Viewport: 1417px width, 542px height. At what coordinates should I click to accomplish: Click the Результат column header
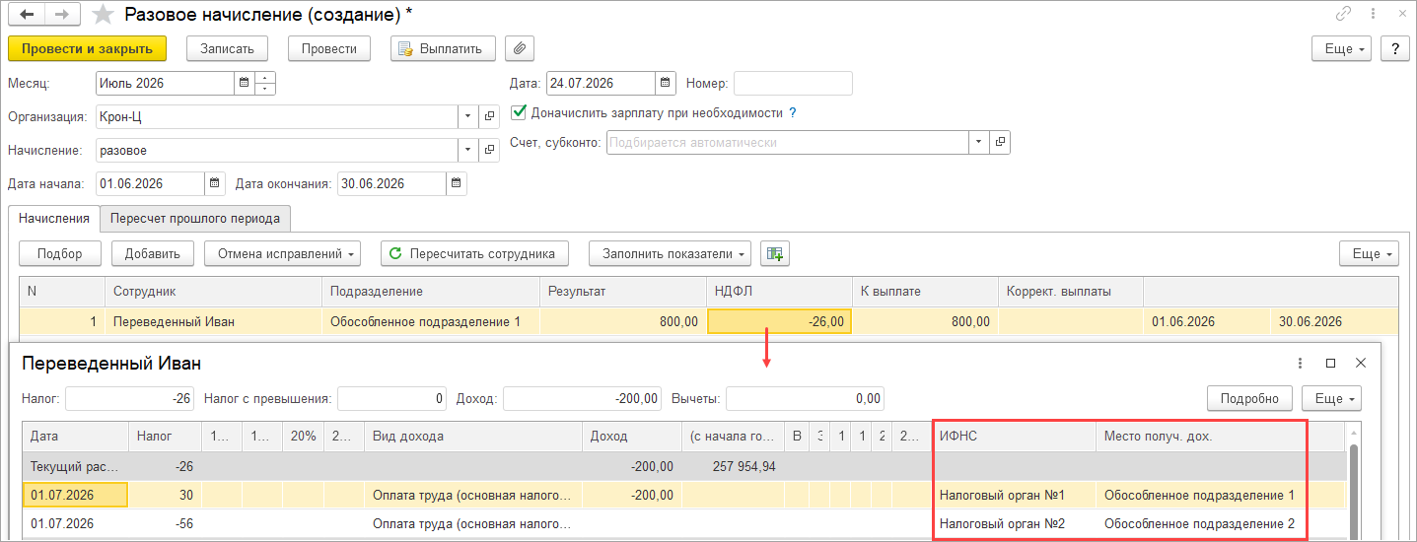622,292
